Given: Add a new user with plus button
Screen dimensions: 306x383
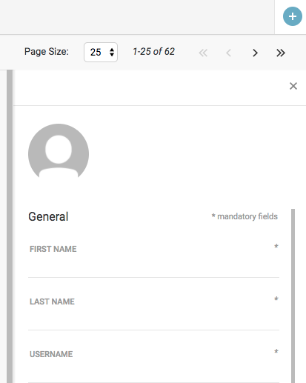Looking at the screenshot, I should (293, 16).
